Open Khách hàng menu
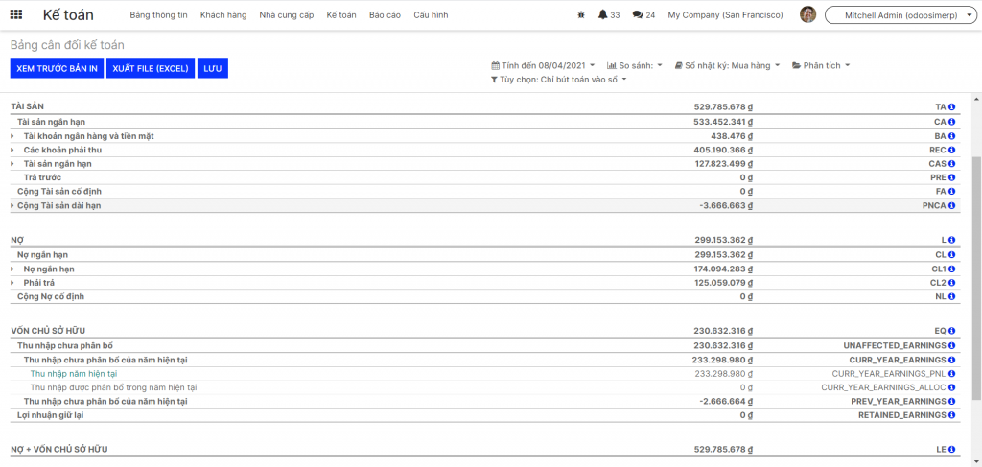 coord(223,15)
